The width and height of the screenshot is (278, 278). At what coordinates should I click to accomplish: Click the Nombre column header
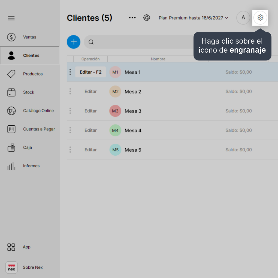(x=158, y=59)
